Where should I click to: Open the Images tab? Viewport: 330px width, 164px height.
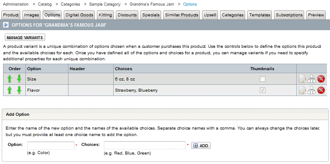tap(31, 15)
